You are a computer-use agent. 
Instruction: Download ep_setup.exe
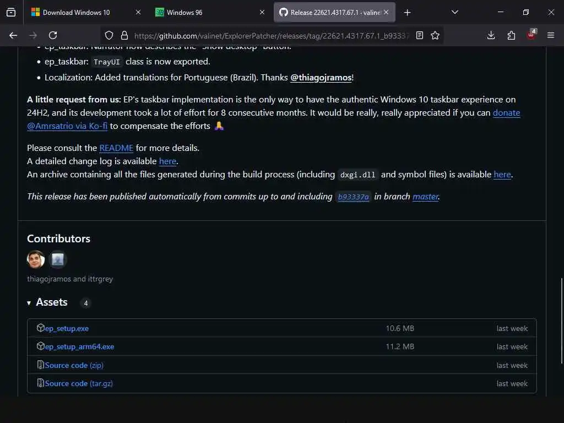(x=67, y=328)
